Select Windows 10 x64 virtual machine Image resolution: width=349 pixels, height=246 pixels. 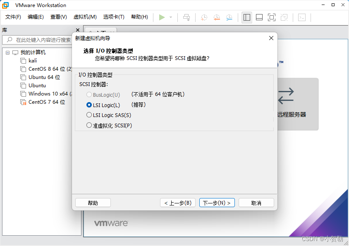click(50, 94)
